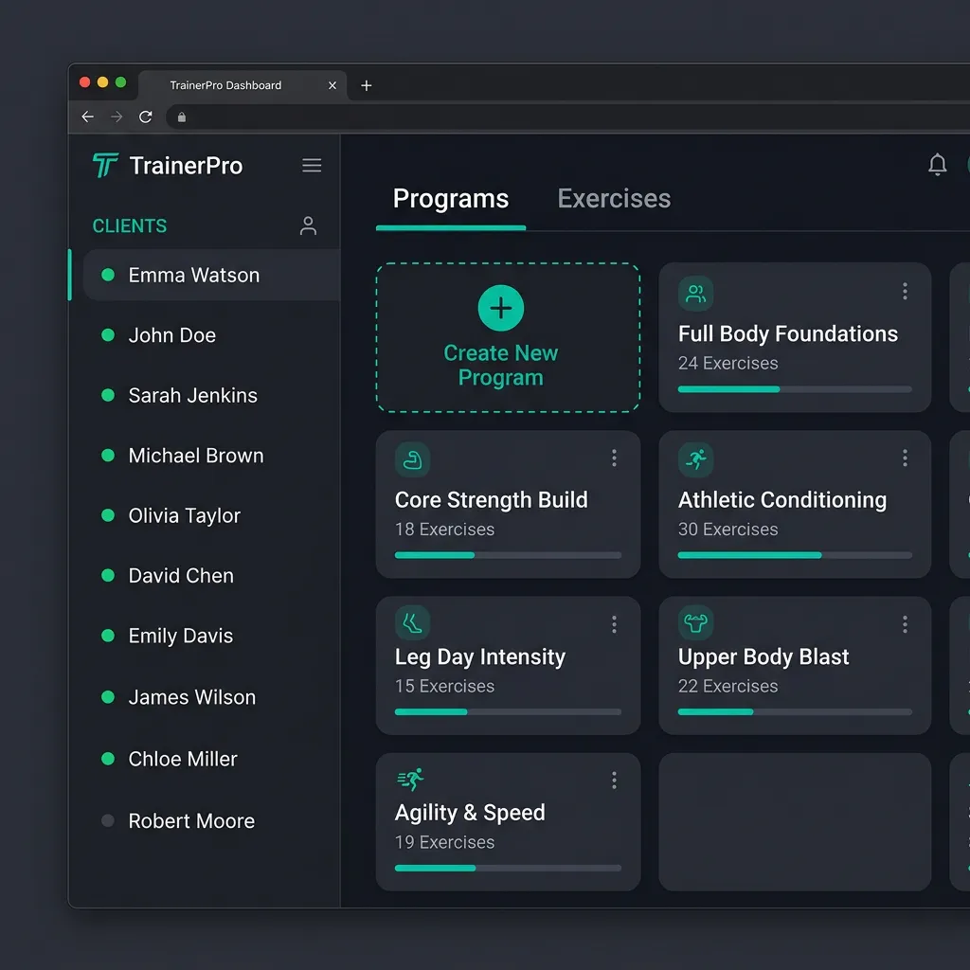Click Robert Moore's gray offline status dot

(108, 821)
